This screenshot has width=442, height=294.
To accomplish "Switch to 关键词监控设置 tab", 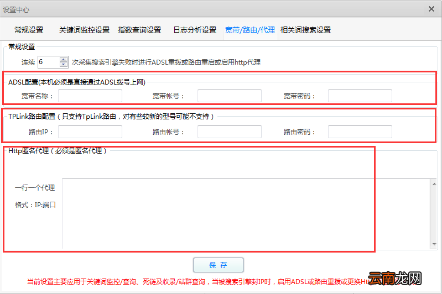I will [x=84, y=30].
